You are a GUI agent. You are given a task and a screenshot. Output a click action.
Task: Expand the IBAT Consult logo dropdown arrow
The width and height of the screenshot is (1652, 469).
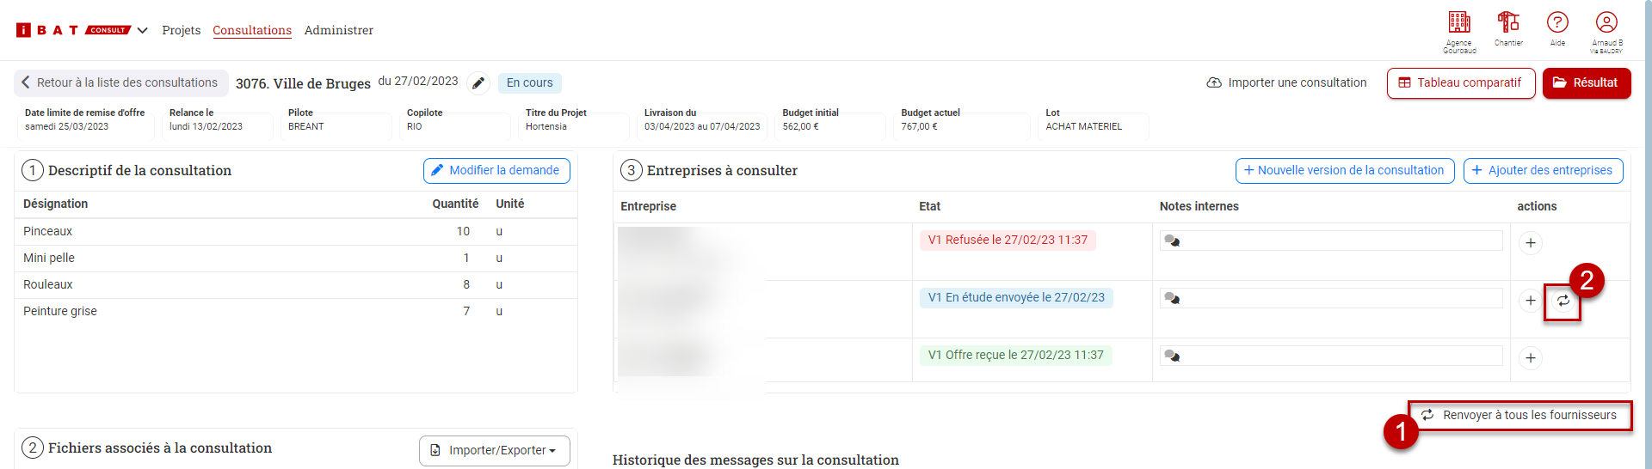[143, 30]
